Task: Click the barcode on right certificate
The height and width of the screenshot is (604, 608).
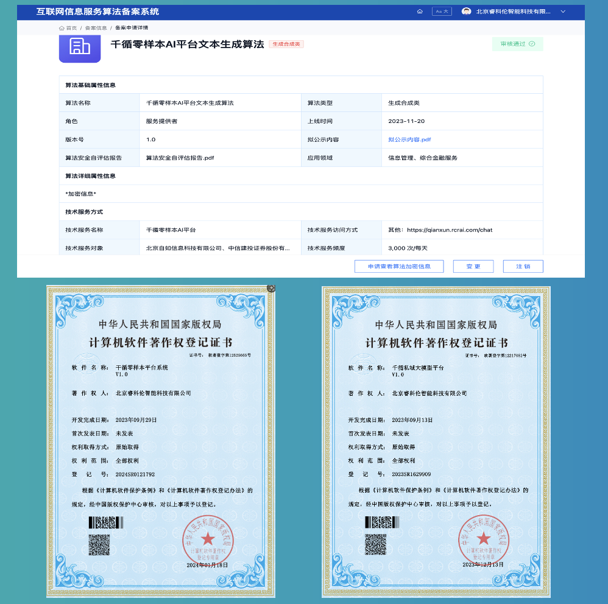Action: click(x=382, y=522)
